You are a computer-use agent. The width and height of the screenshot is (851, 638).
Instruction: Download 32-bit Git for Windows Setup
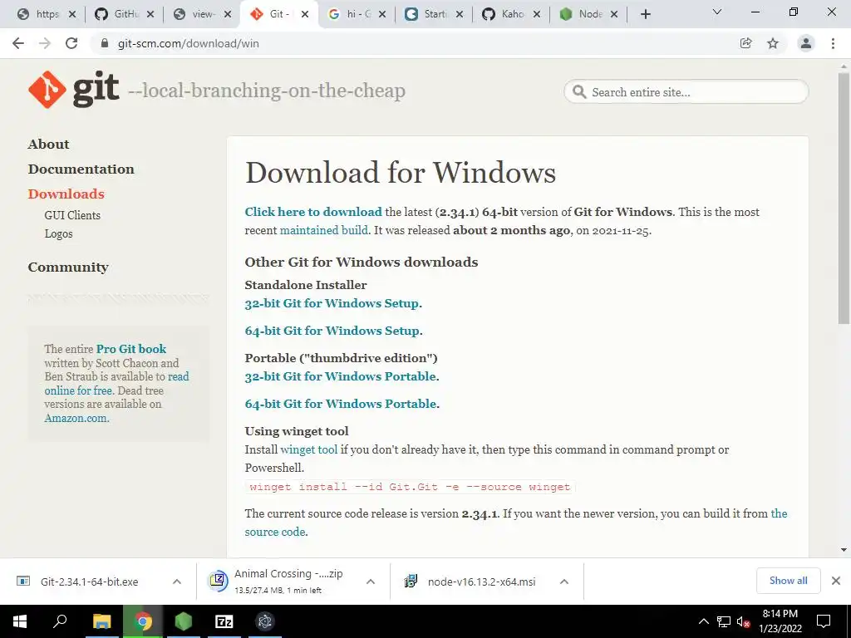pos(332,303)
